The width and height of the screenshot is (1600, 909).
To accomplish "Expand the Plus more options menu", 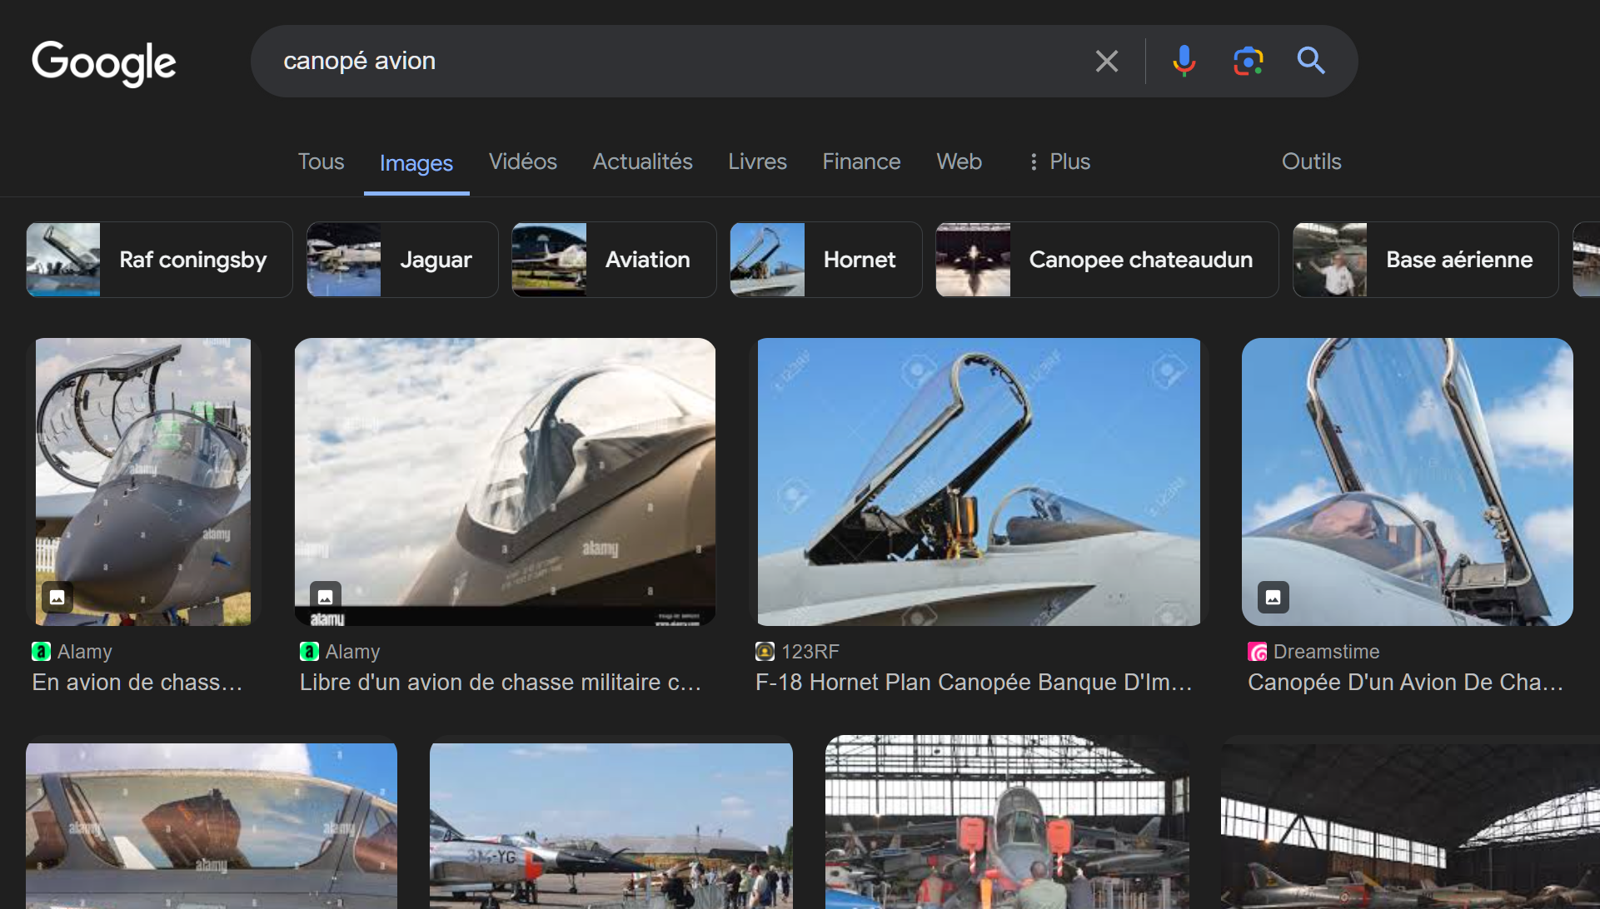I will tap(1059, 161).
